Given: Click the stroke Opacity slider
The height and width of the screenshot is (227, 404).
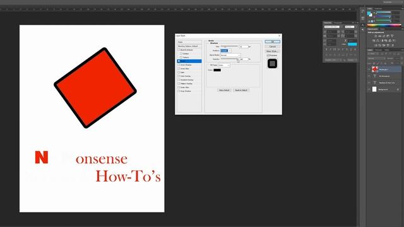Looking at the screenshot, I should [229, 59].
